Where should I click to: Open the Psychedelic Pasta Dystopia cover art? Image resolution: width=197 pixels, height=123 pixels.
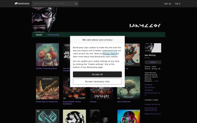point(75,93)
